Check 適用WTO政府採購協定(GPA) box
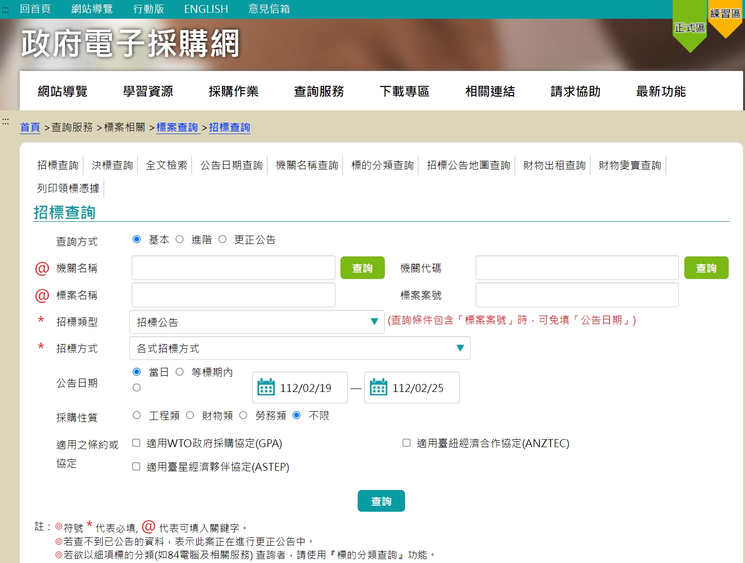Screen dimensions: 745x563 coord(136,443)
